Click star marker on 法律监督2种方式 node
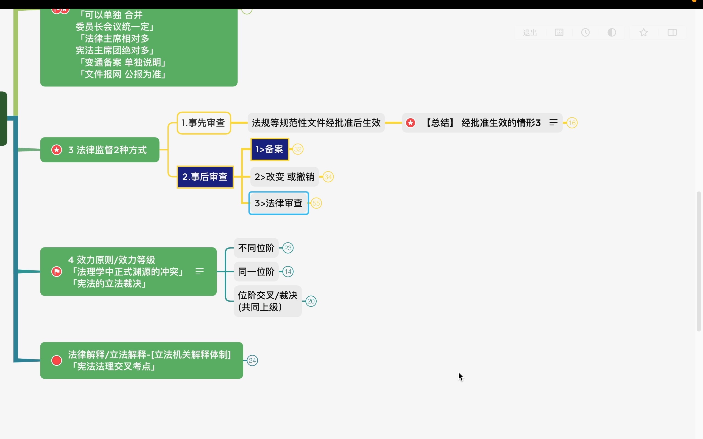The height and width of the screenshot is (439, 703). click(x=57, y=150)
